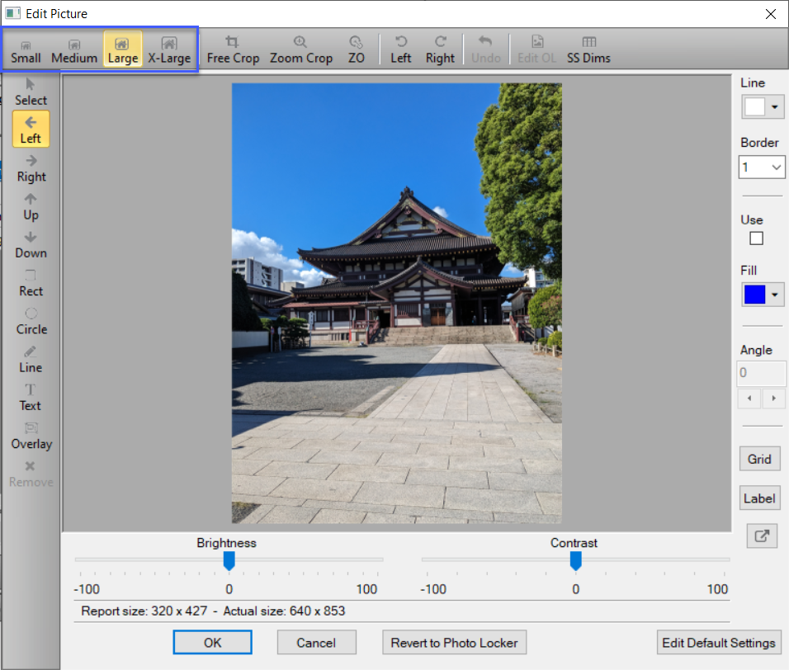Choose the Medium picture size
789x670 pixels.
point(74,50)
